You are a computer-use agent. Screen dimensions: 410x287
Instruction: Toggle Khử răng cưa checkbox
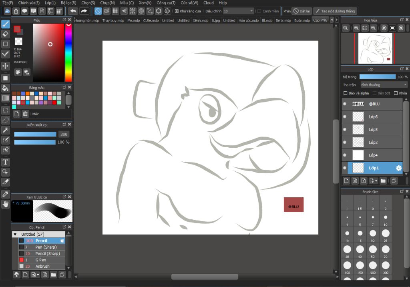click(x=177, y=11)
